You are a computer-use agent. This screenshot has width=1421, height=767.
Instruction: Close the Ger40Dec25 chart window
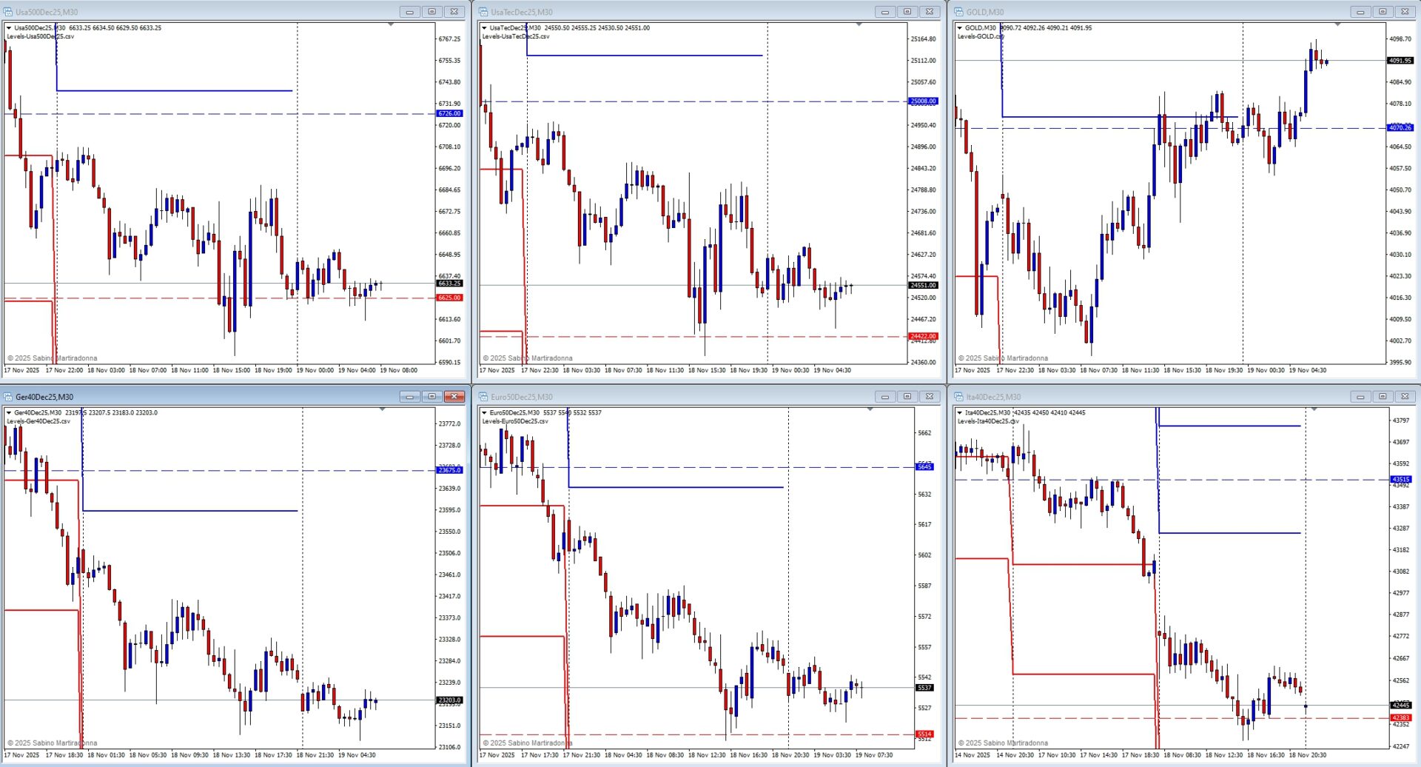[454, 397]
